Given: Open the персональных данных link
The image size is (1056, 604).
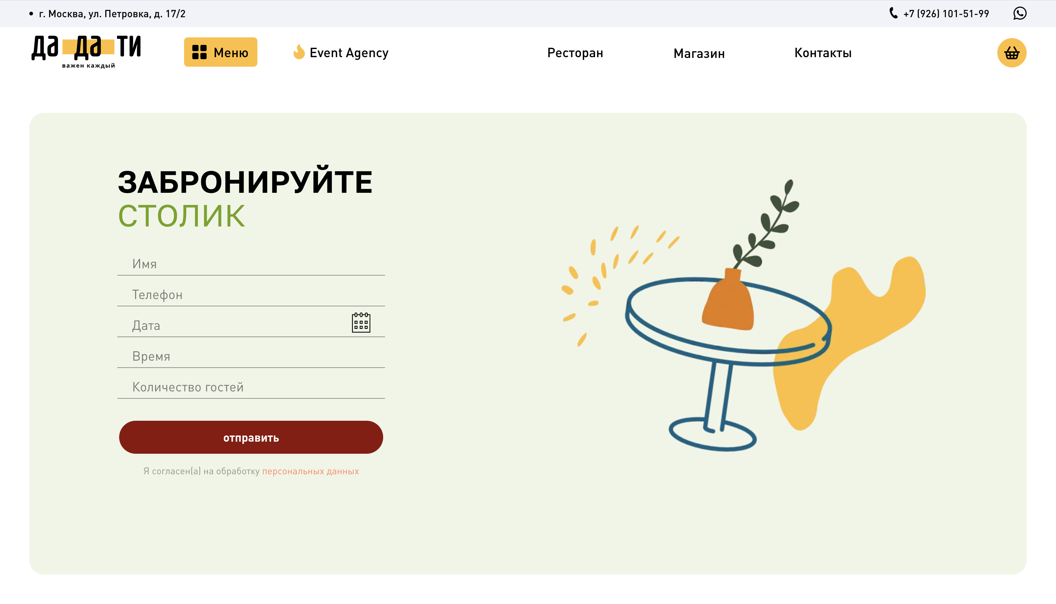Looking at the screenshot, I should (310, 471).
